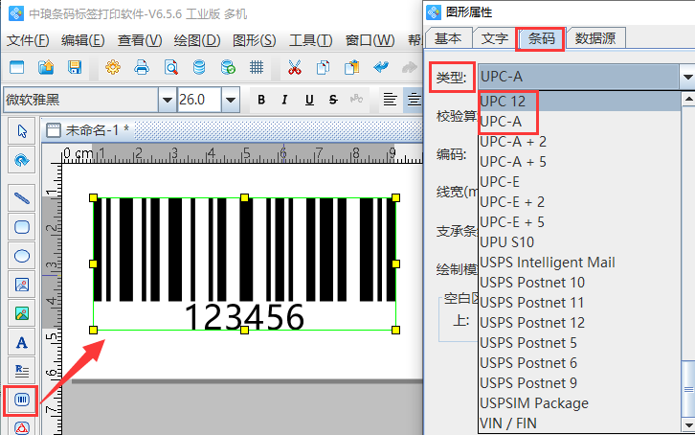Toggle the grid display icon

click(257, 67)
